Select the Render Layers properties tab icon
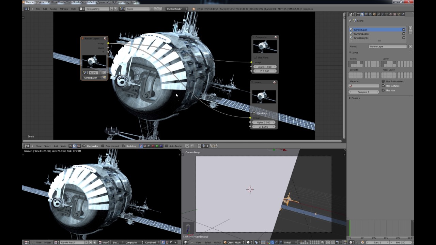The image size is (436, 245). click(x=362, y=14)
